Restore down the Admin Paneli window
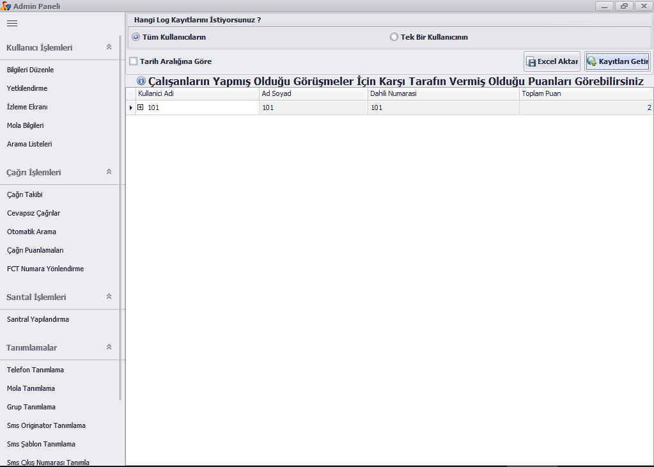654x467 pixels. pos(624,6)
